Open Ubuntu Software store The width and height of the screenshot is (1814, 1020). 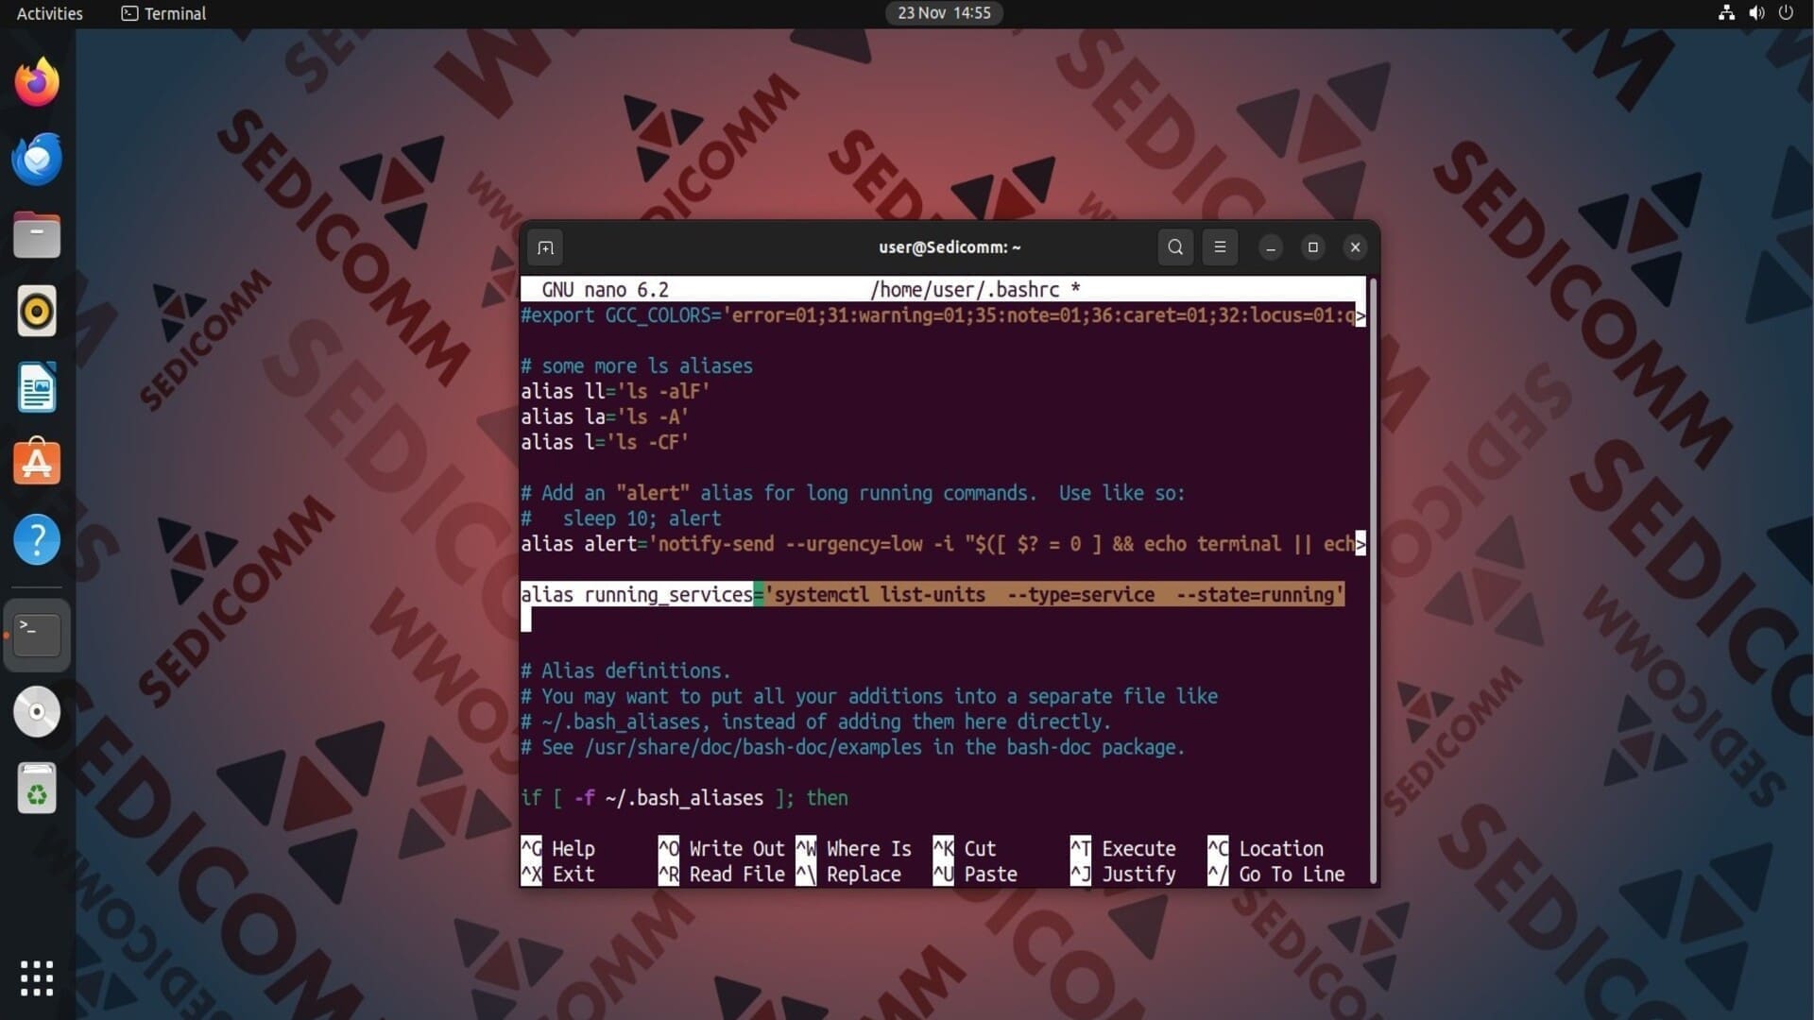(x=37, y=463)
